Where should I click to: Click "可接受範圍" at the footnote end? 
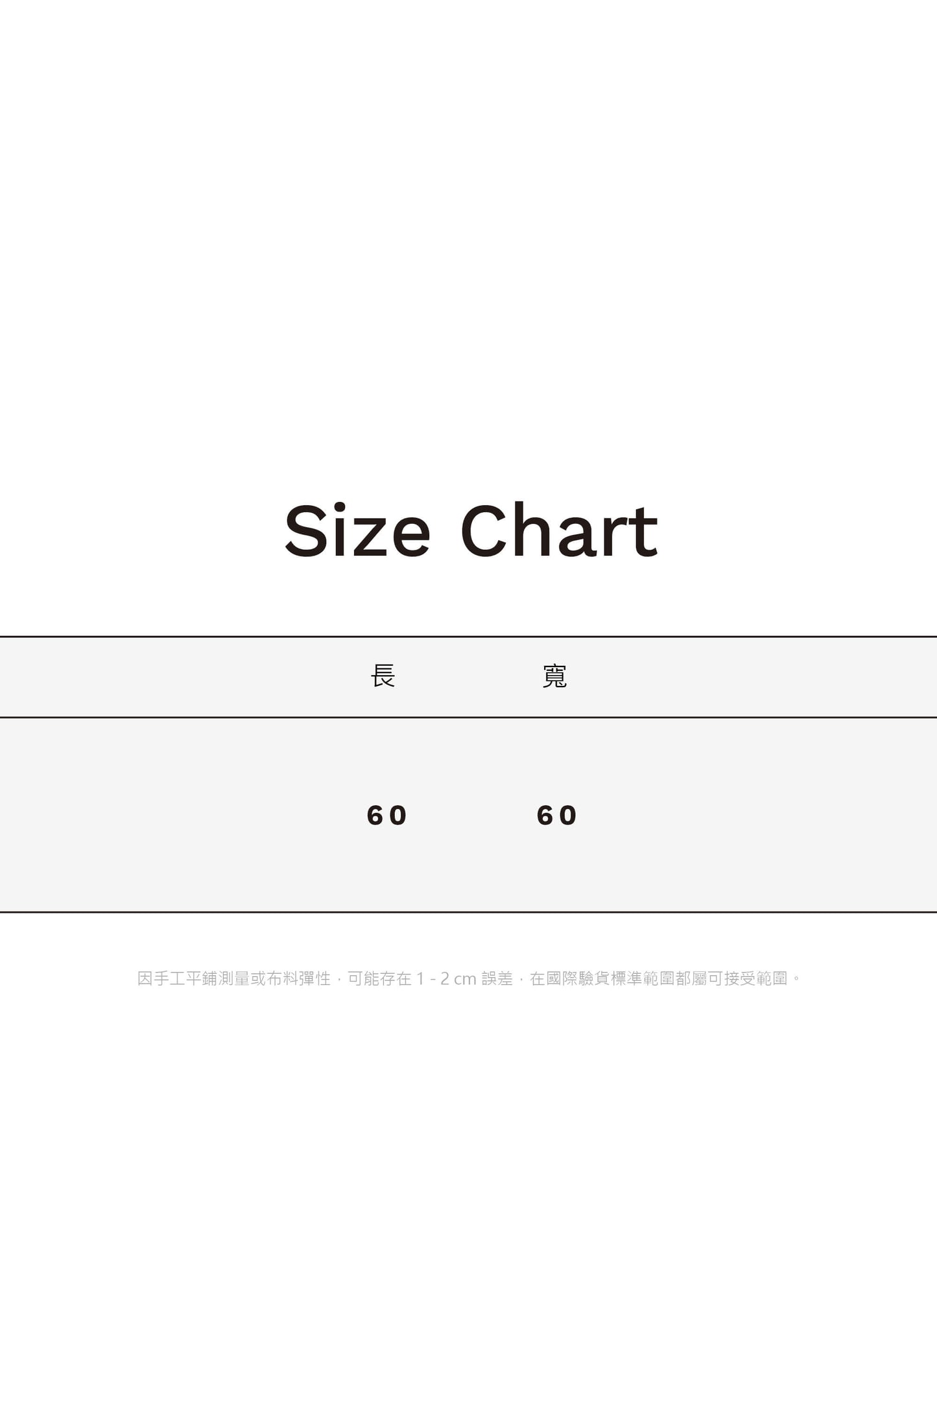click(x=748, y=978)
